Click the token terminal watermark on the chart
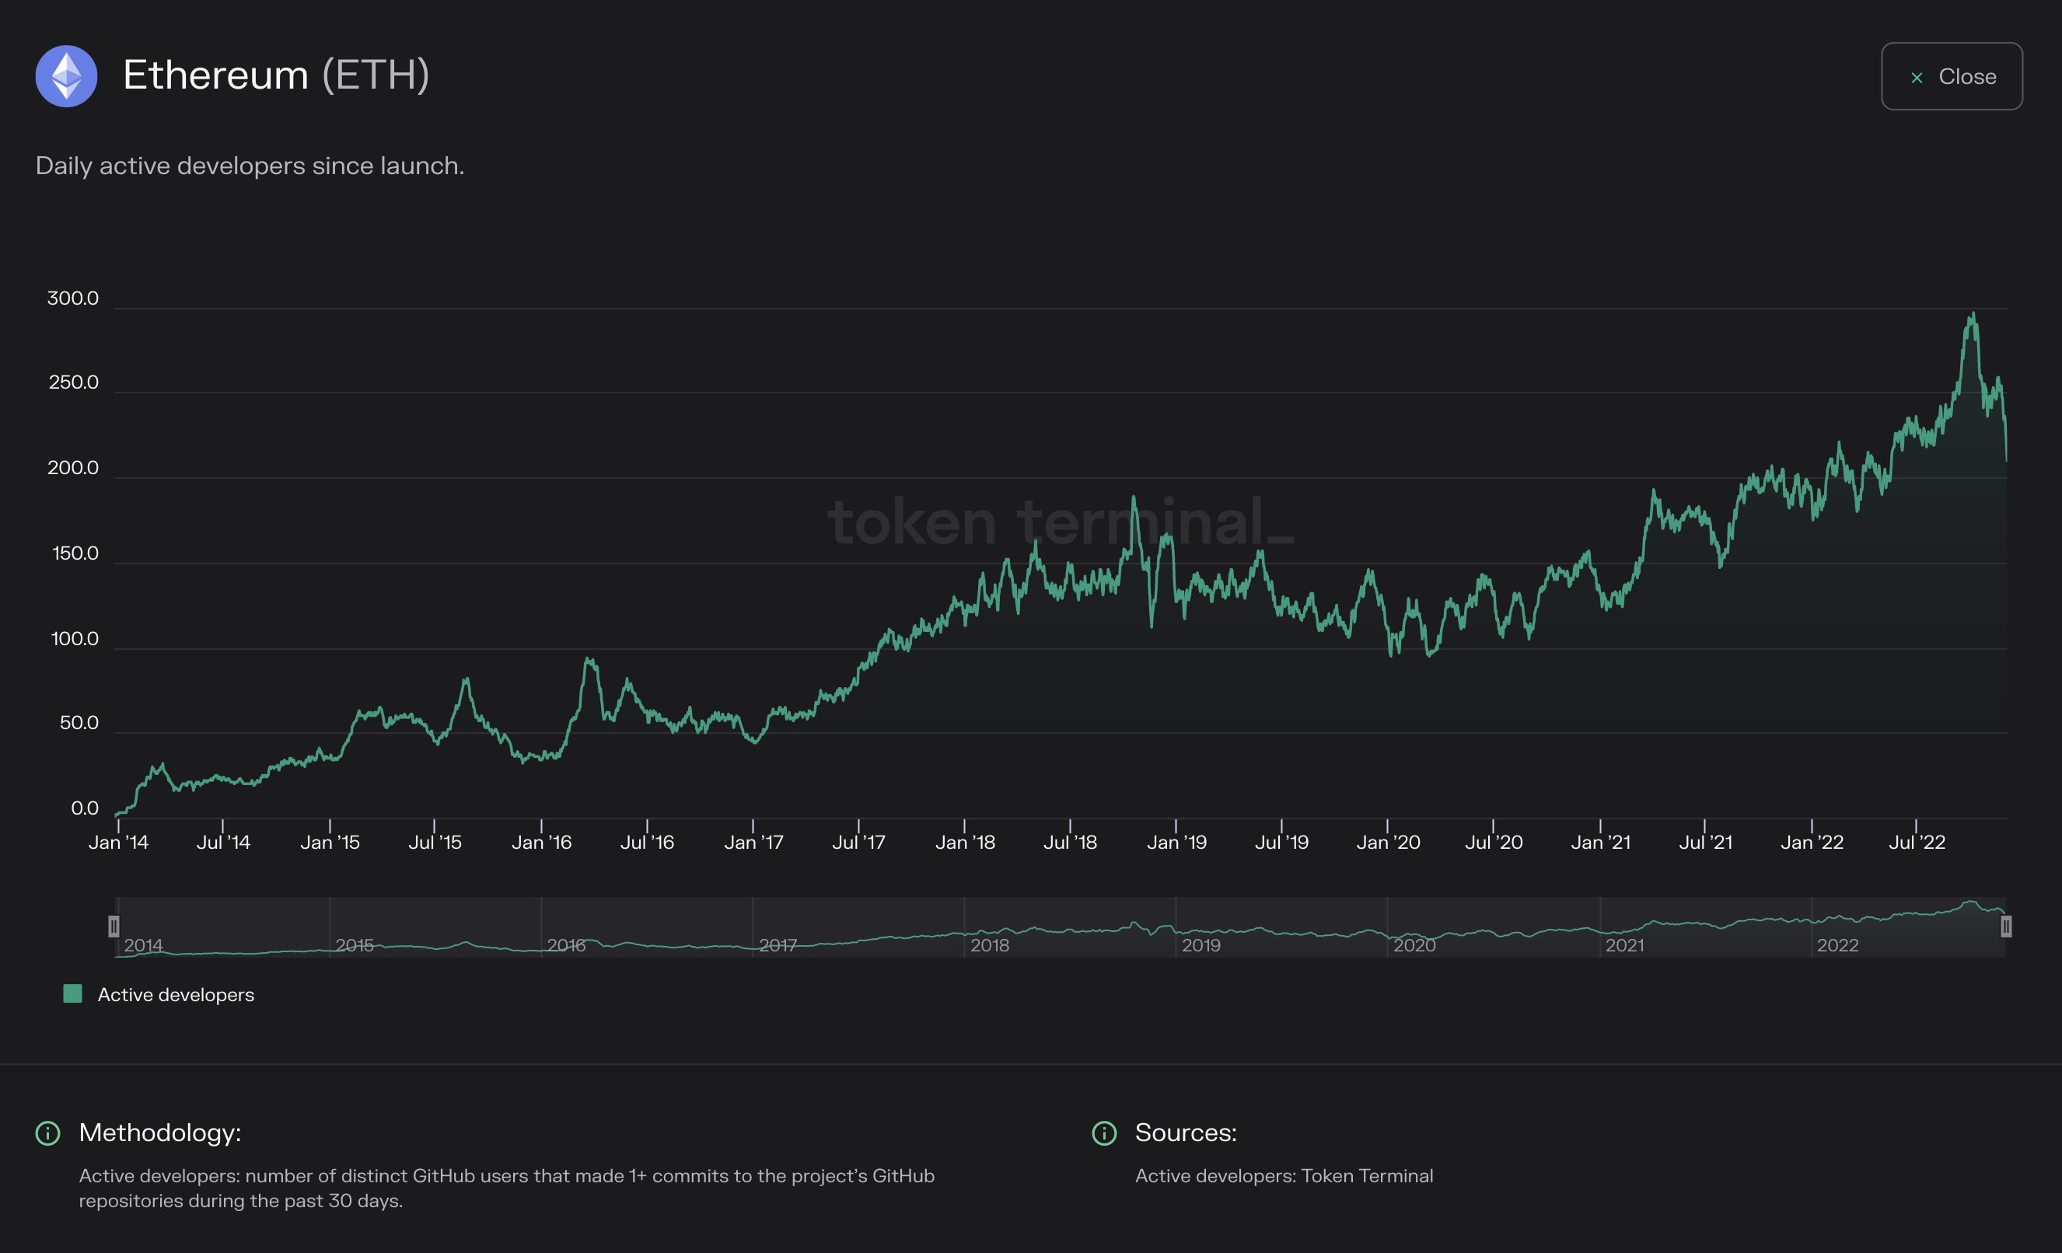Screen dimensions: 2062x1253 (1063, 523)
